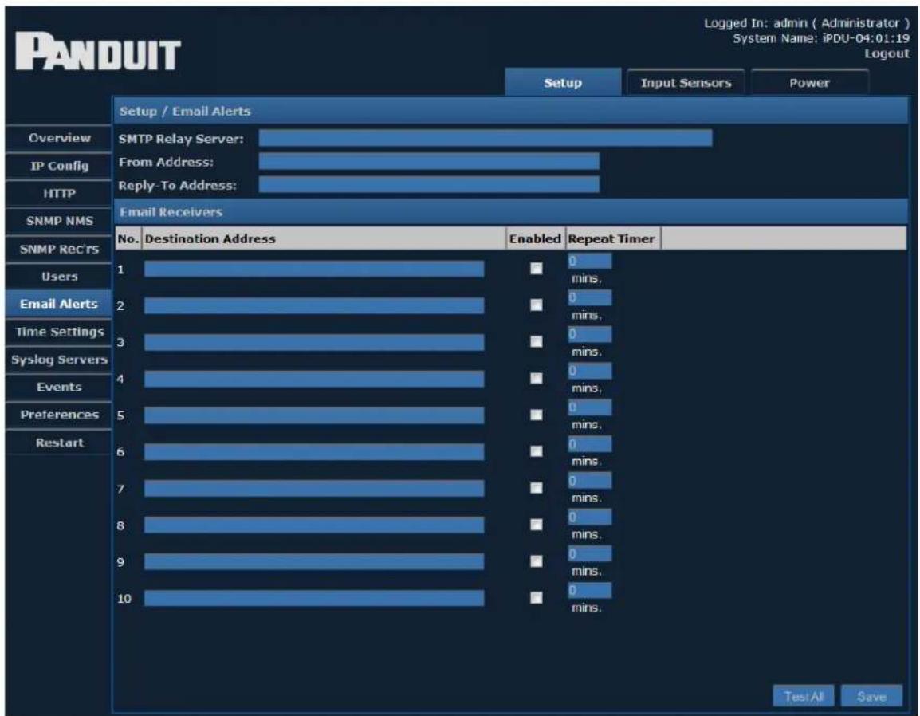Image resolution: width=920 pixels, height=716 pixels.
Task: Enable email receiver 10 checkbox
Action: pos(537,597)
